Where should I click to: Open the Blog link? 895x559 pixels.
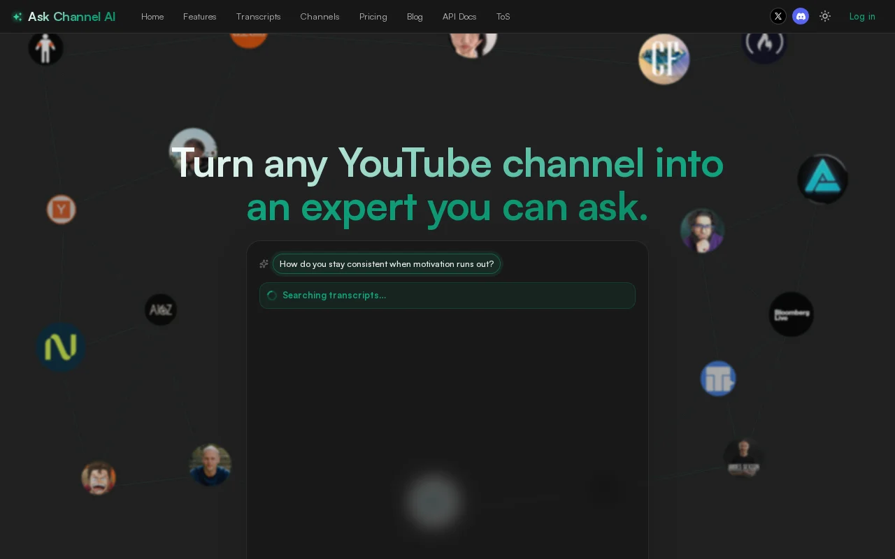click(x=415, y=17)
